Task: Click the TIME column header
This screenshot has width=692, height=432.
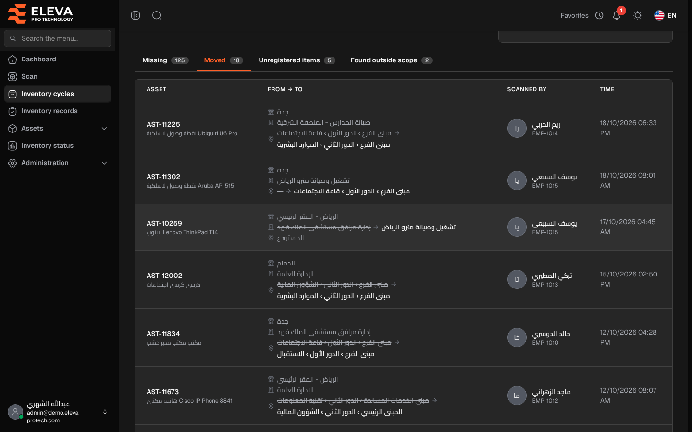Action: [x=607, y=89]
